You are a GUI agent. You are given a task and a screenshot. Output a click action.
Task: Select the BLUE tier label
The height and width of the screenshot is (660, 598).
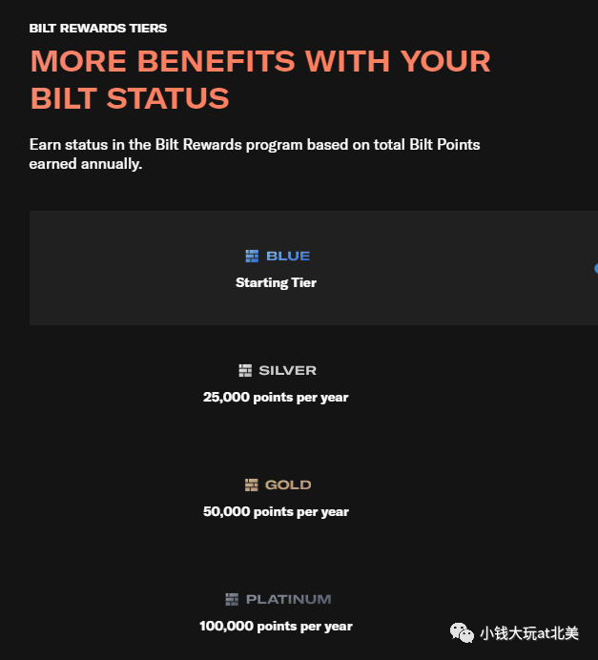point(288,256)
